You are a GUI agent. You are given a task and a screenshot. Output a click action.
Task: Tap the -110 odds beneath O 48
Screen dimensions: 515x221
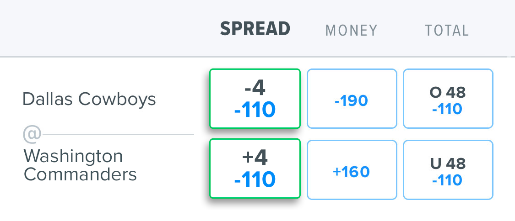pyautogui.click(x=448, y=110)
